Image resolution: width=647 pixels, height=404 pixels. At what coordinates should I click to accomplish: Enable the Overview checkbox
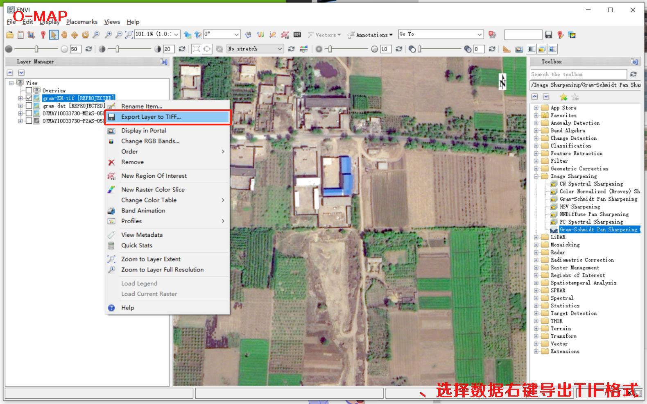(29, 90)
